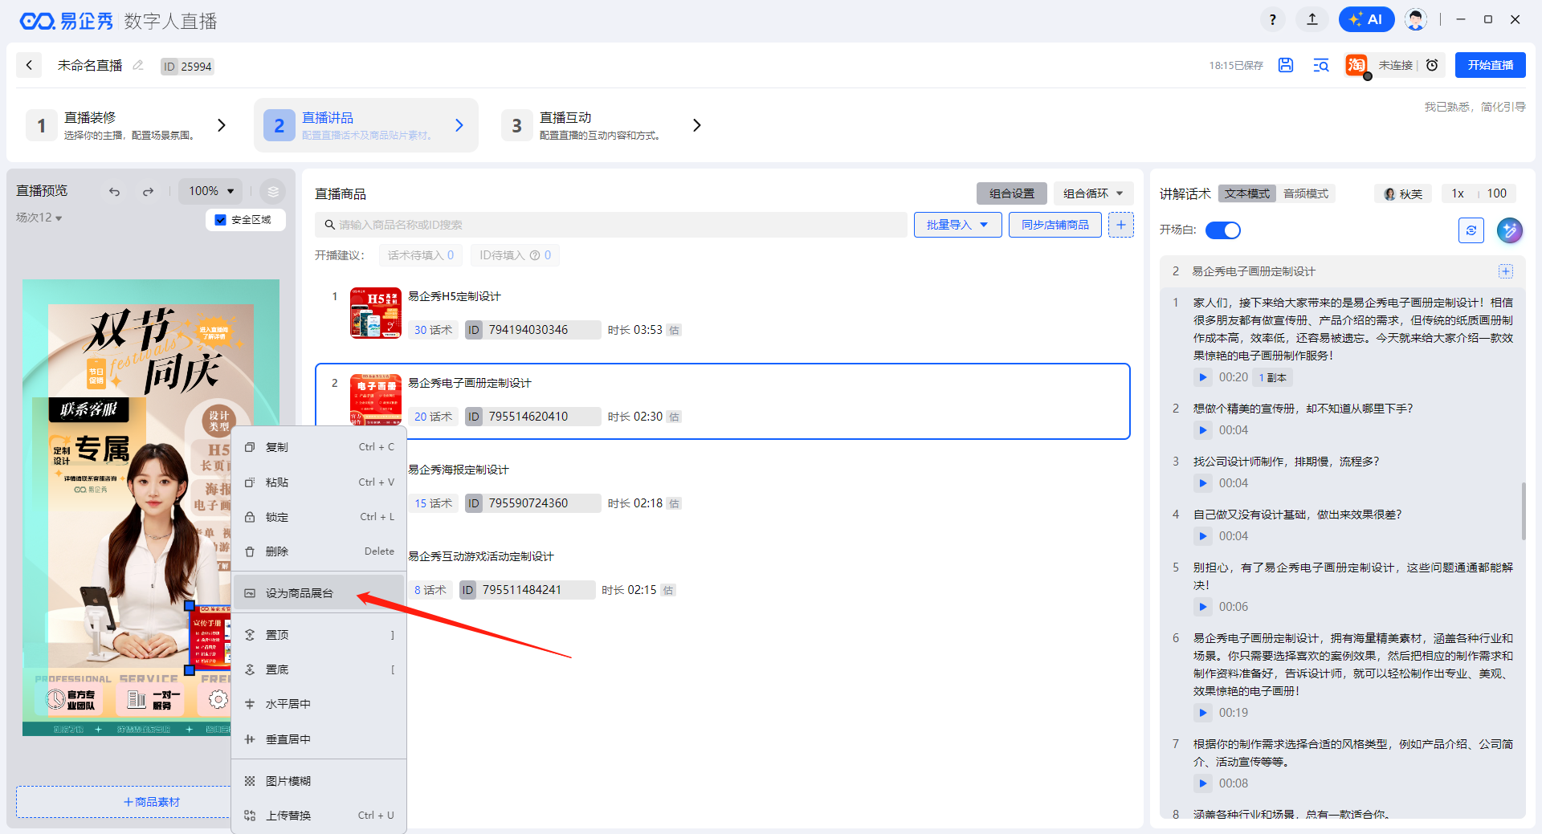
Task: Open the 1 副本 tag on script 1
Action: (x=1272, y=377)
